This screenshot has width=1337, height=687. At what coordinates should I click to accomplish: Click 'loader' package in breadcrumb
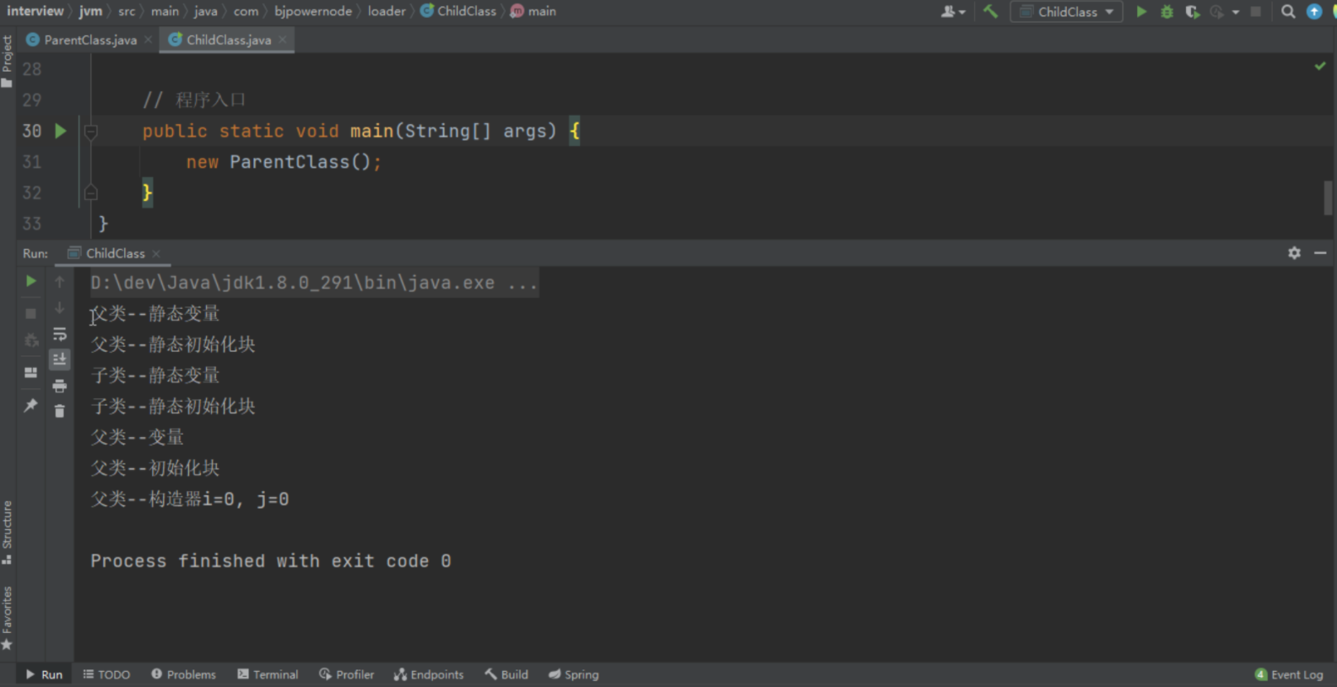click(x=387, y=11)
